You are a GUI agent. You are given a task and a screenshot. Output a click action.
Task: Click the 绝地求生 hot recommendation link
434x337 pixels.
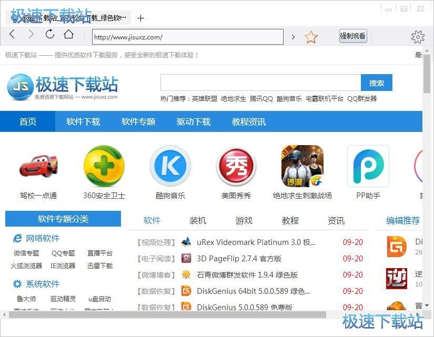tap(234, 98)
